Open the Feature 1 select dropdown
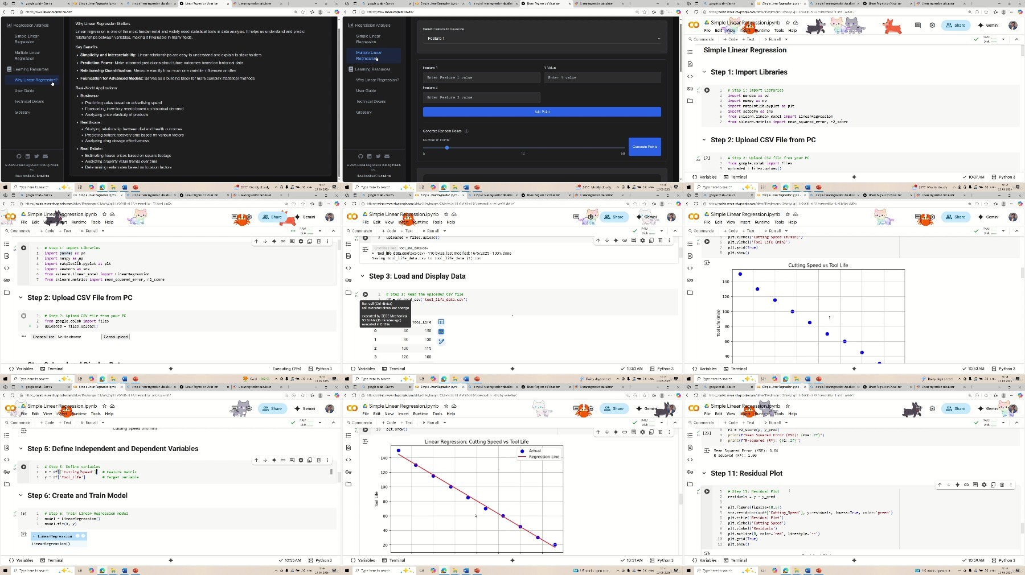 click(544, 39)
